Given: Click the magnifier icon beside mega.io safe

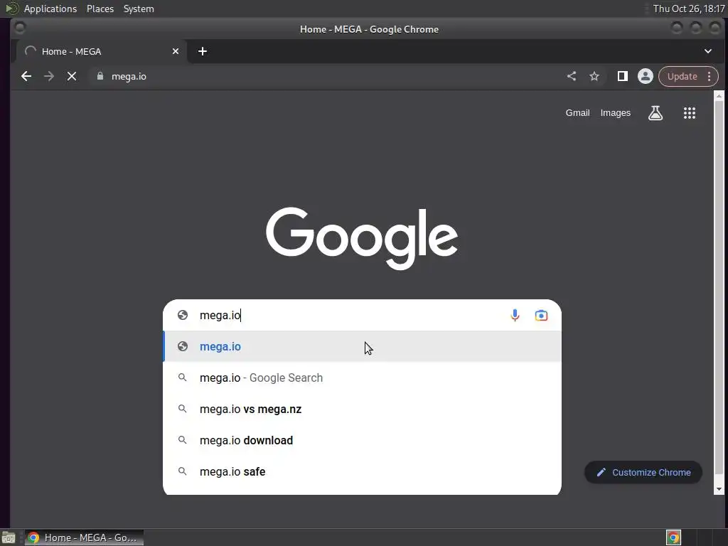Looking at the screenshot, I should 183,471.
